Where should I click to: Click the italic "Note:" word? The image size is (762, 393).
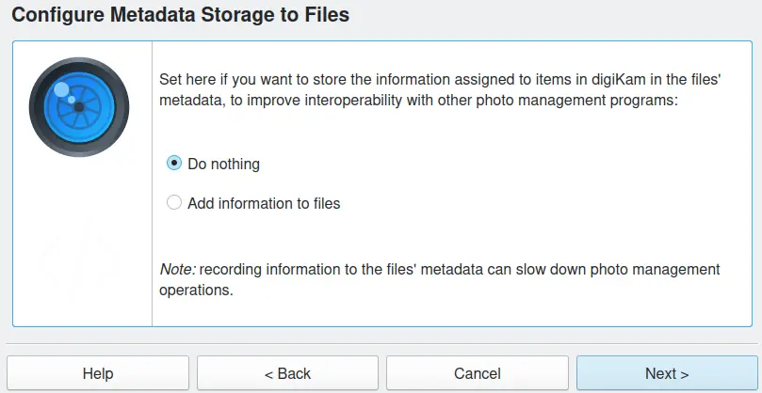point(177,269)
